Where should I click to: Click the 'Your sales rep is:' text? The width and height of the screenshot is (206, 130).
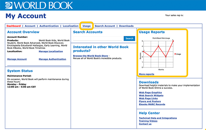pyautogui.click(x=174, y=15)
